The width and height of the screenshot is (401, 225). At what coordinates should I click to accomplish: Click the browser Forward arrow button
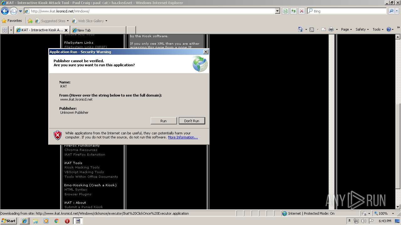(x=13, y=11)
